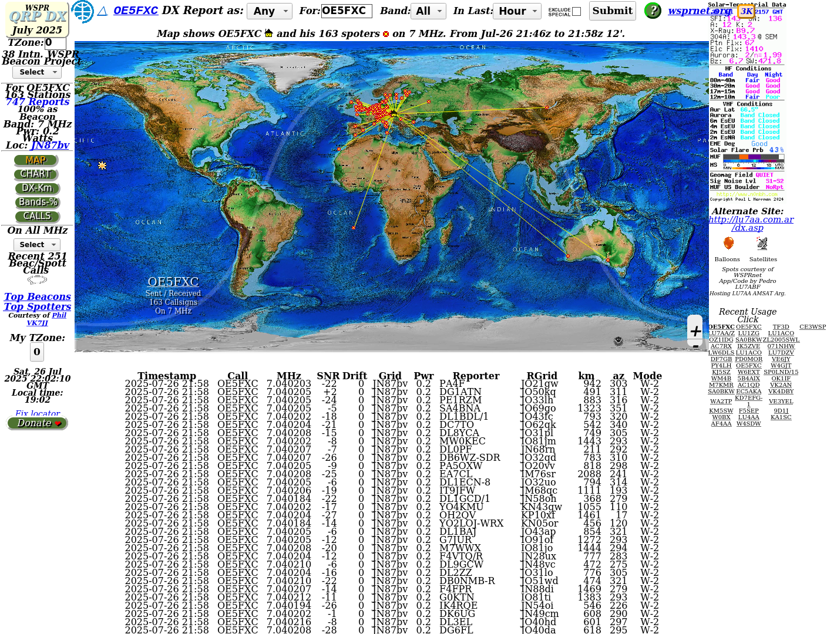Click the sun marker on the map
827x634 pixels.
[x=102, y=166]
